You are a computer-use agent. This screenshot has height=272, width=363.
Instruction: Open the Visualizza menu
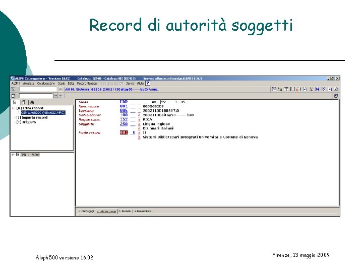[x=28, y=83]
